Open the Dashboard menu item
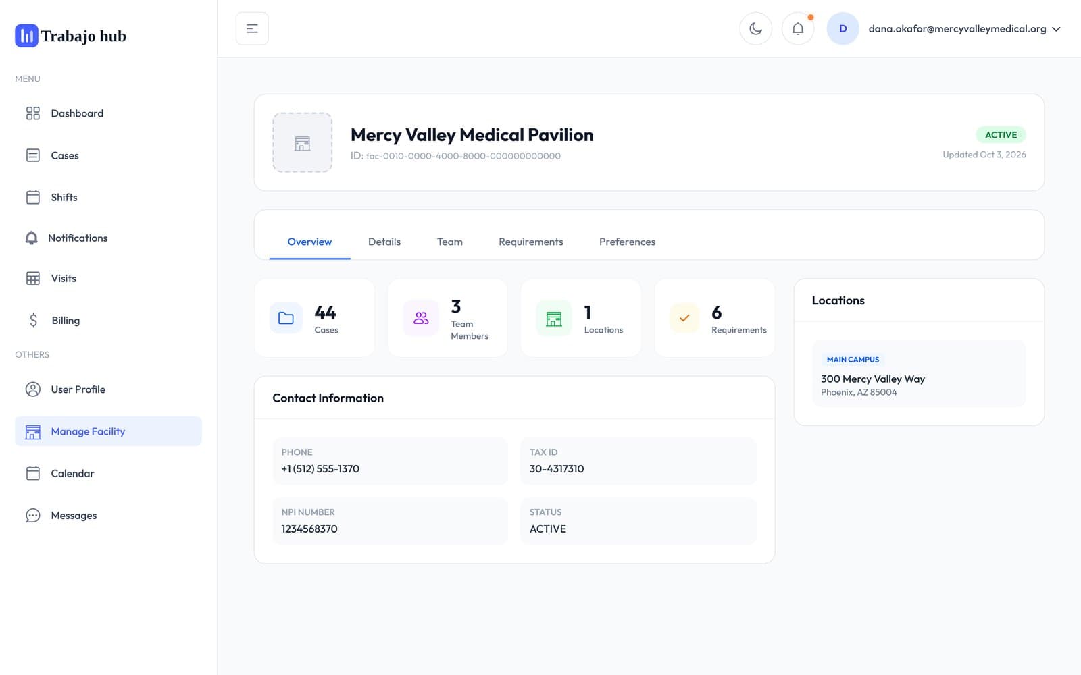The height and width of the screenshot is (675, 1081). pos(108,113)
